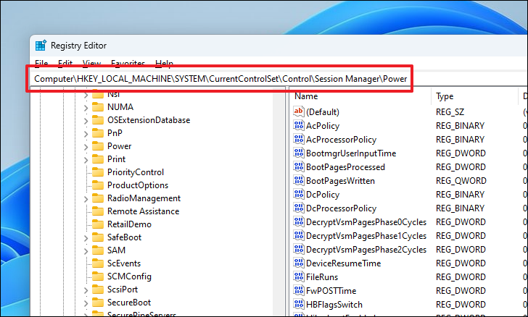Screen dimensions: 528x317
Task: Expand the OSExtensionDatabase key
Action: point(86,121)
